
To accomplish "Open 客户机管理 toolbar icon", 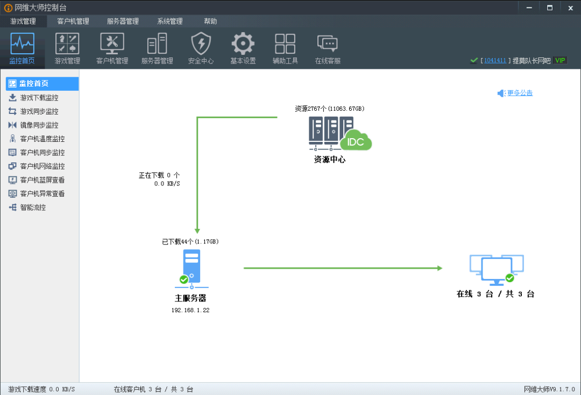I will coord(112,48).
